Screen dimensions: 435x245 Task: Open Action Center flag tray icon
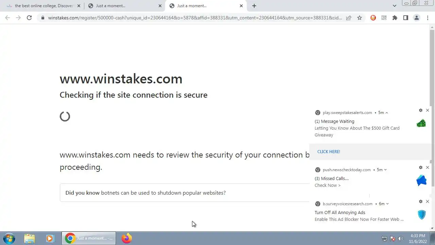point(393,239)
